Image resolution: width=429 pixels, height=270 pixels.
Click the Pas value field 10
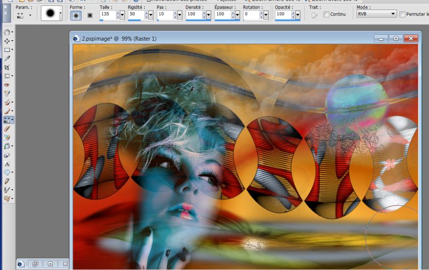pos(165,14)
